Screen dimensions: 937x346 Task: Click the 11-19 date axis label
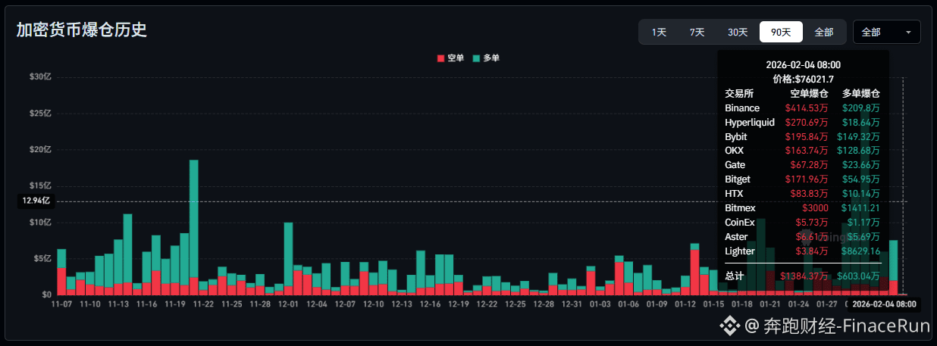(175, 304)
